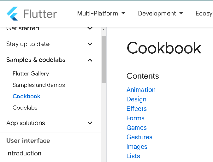Jump to Effects in Contents

click(137, 109)
